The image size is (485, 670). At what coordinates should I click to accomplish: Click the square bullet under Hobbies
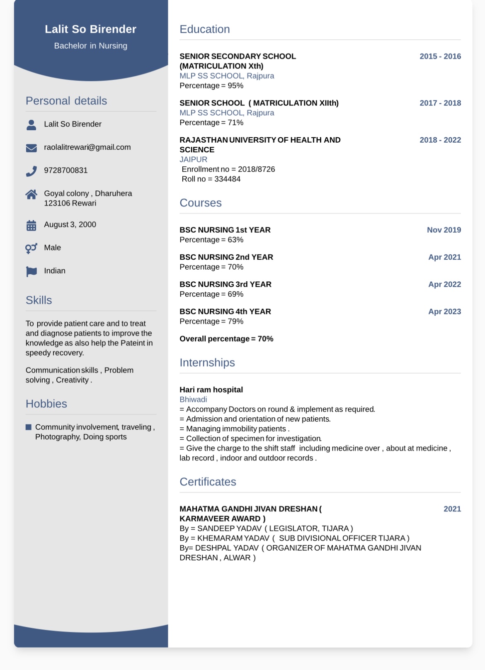(29, 427)
